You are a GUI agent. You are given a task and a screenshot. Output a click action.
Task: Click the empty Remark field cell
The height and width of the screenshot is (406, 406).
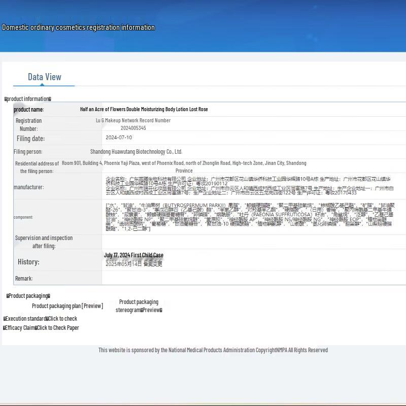point(253,278)
